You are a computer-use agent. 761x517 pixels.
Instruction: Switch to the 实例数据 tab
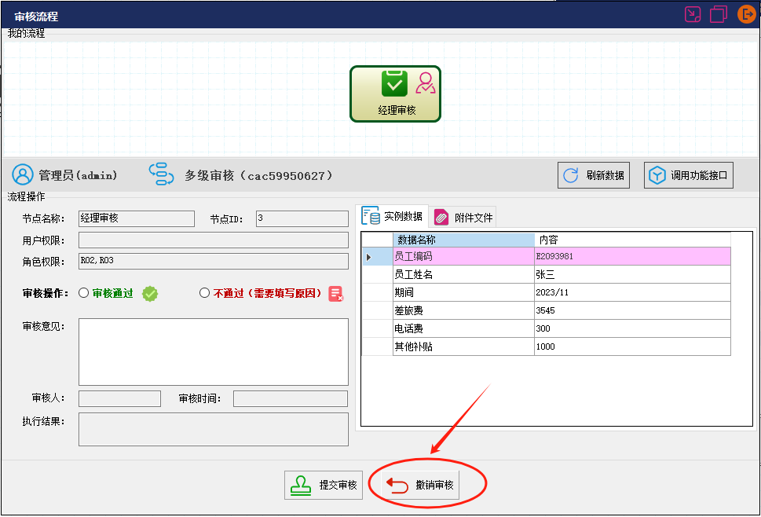393,216
